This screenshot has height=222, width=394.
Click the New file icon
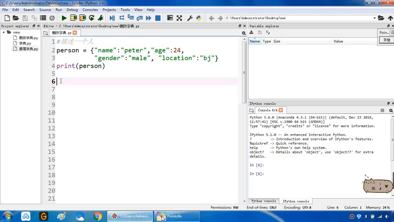pos(7,18)
